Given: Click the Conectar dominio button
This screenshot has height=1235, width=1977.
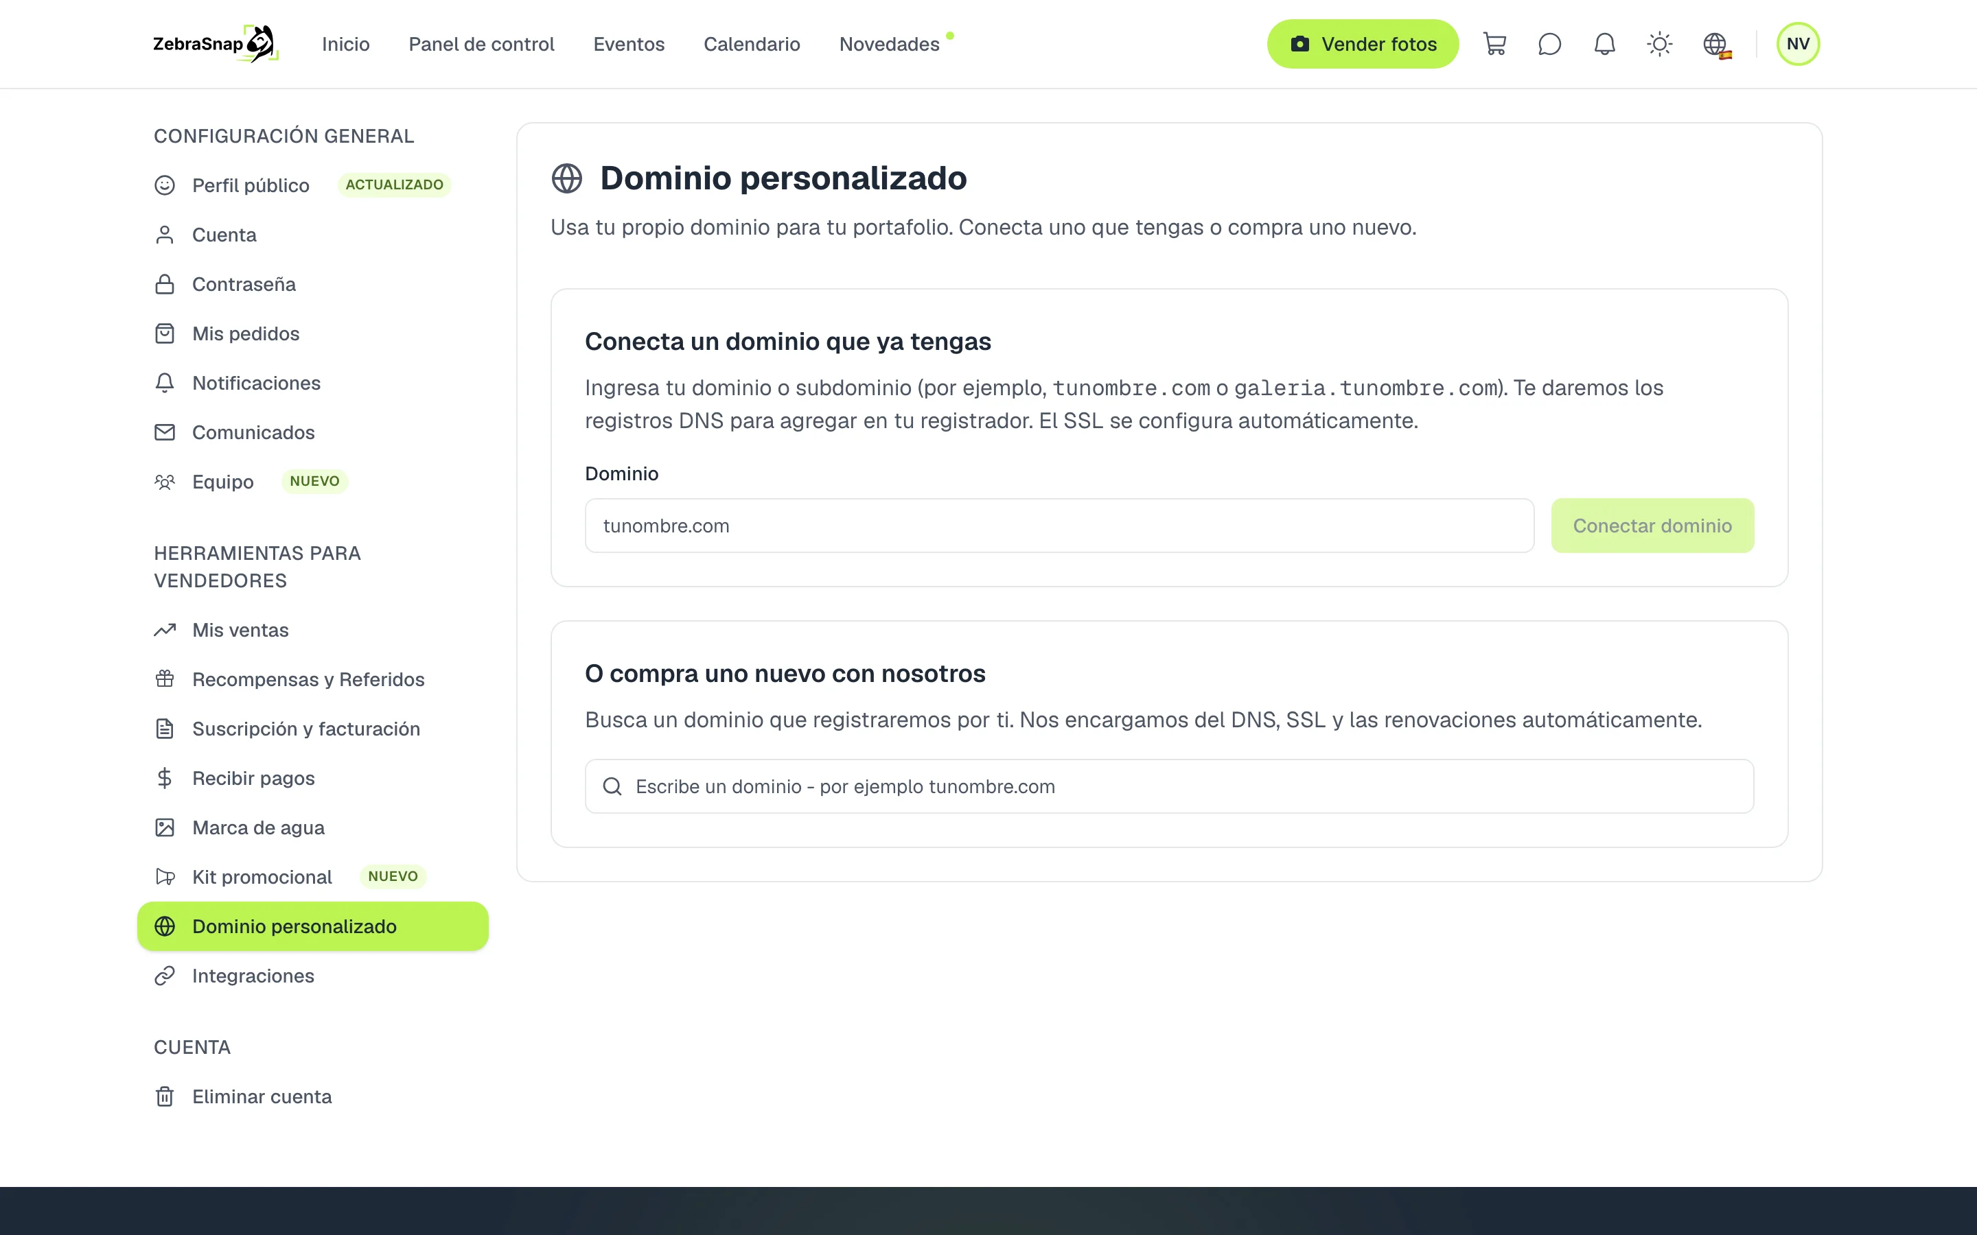Looking at the screenshot, I should (x=1652, y=526).
